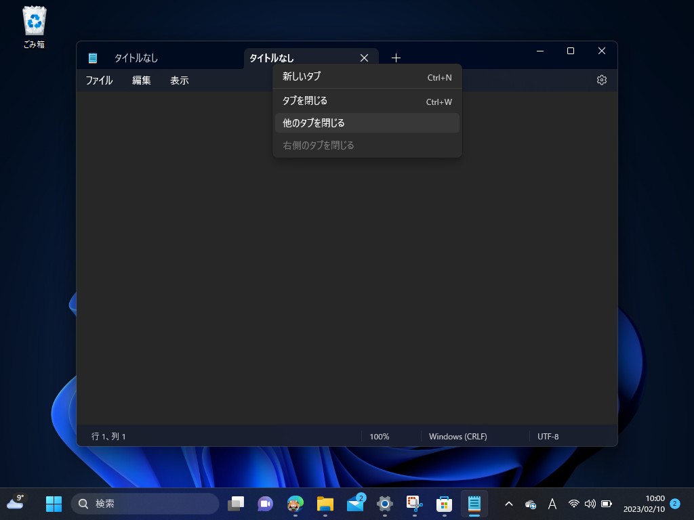Click the Wi-Fi icon in the system tray
Viewport: 694px width, 520px height.
[573, 504]
